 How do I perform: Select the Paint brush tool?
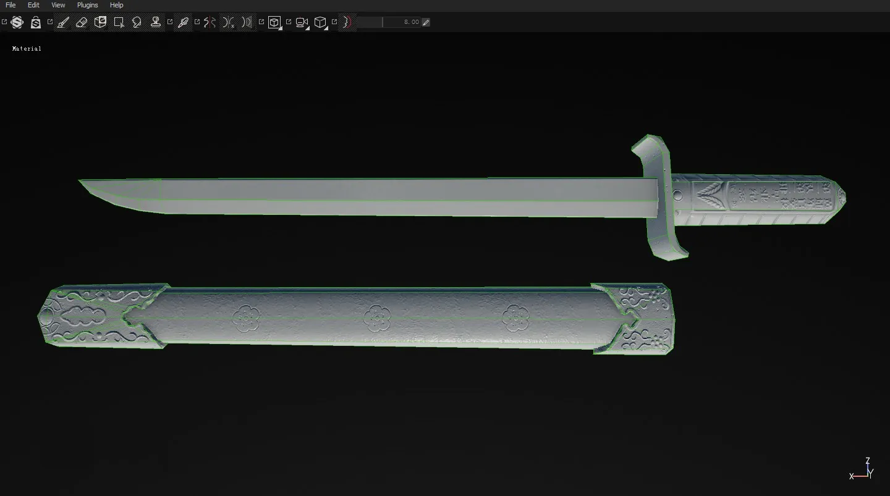(63, 22)
